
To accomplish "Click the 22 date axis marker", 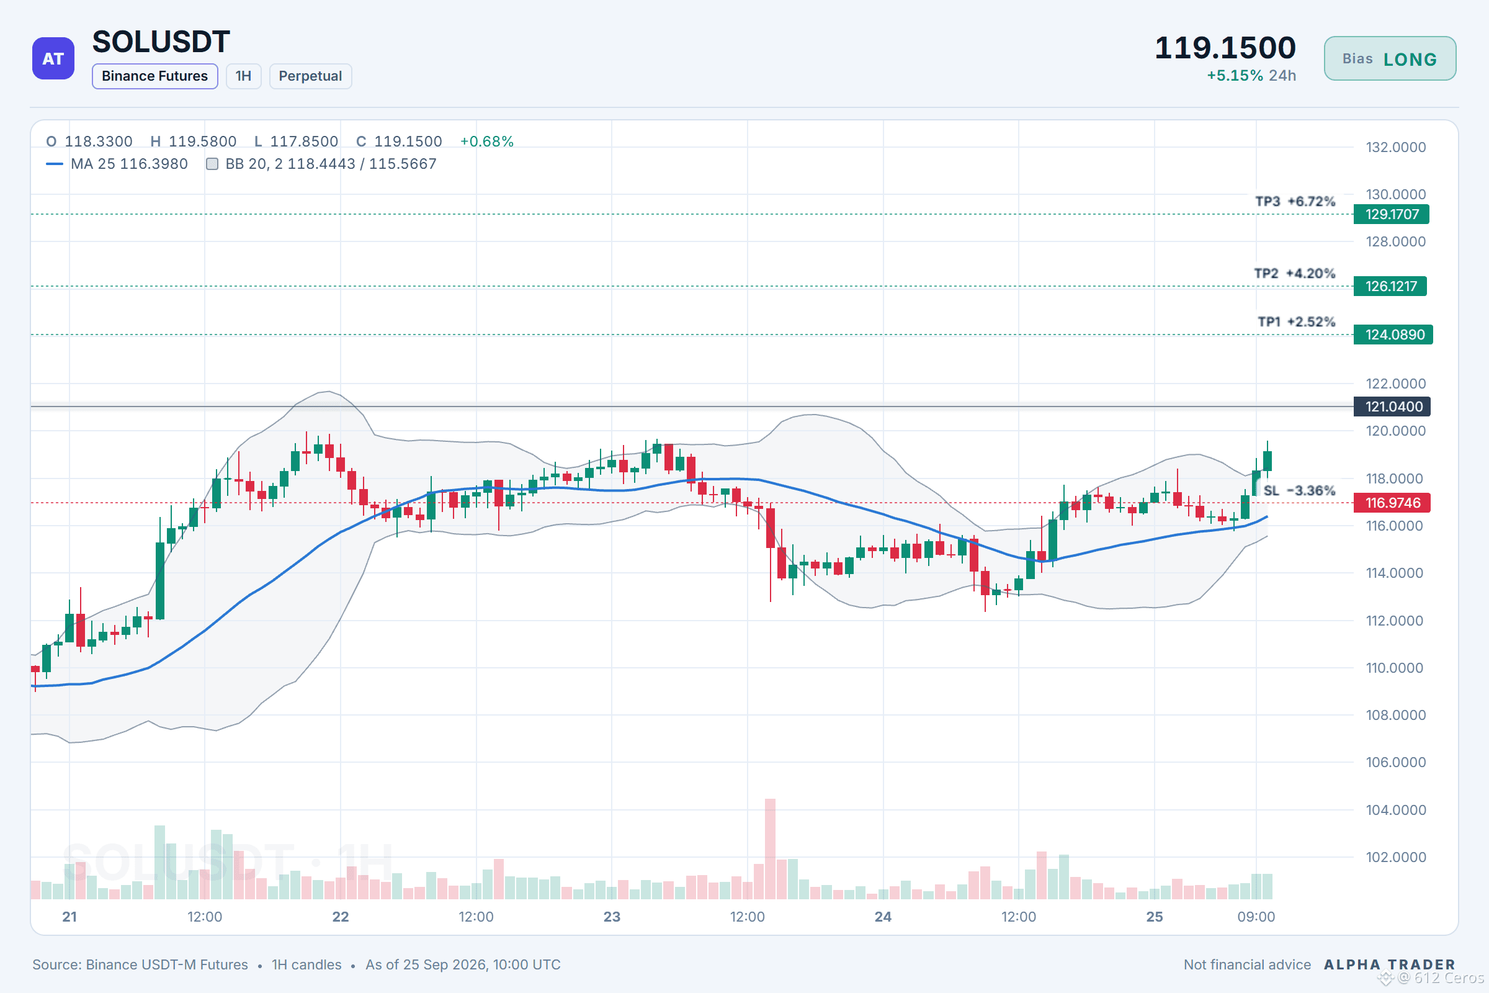I will (x=341, y=917).
